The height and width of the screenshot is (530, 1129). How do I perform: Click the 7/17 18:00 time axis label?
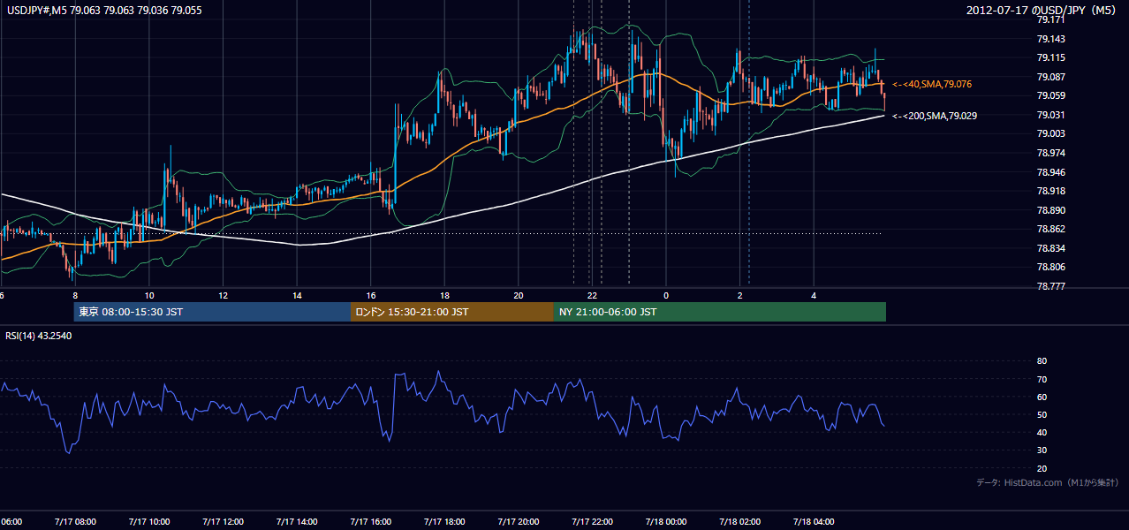(x=444, y=521)
